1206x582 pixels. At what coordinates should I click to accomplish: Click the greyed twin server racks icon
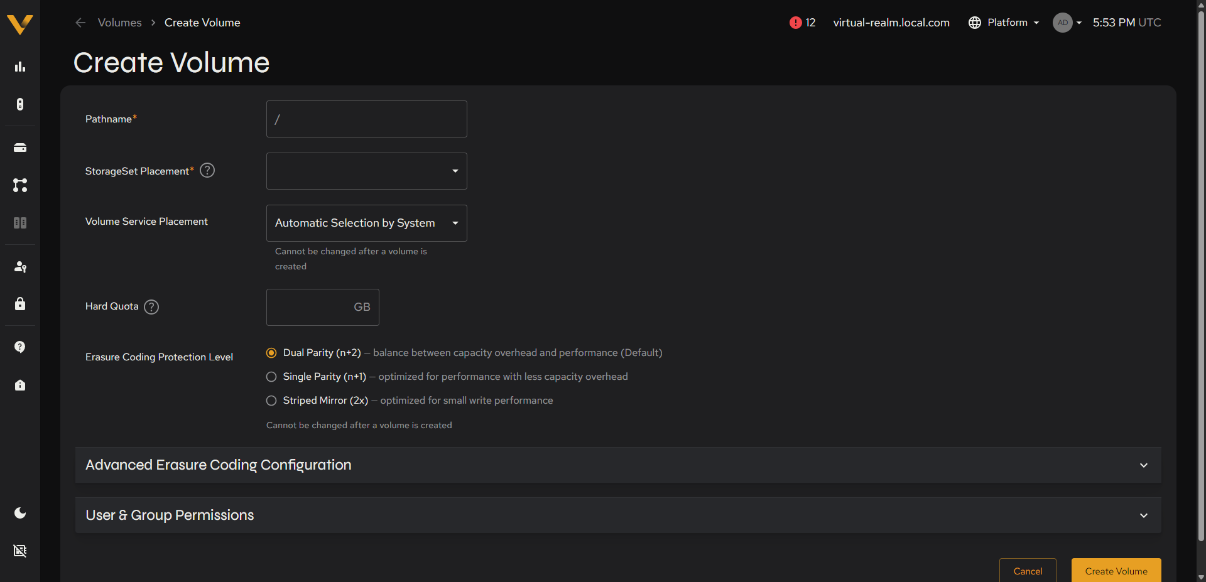click(20, 223)
